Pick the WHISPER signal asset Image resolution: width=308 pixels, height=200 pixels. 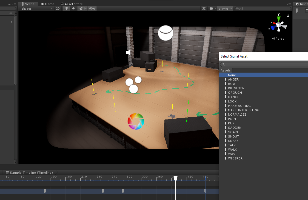click(263, 158)
